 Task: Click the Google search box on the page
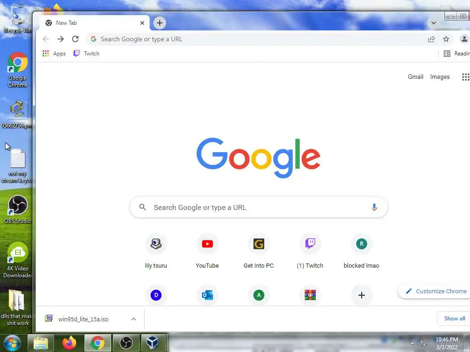(259, 207)
